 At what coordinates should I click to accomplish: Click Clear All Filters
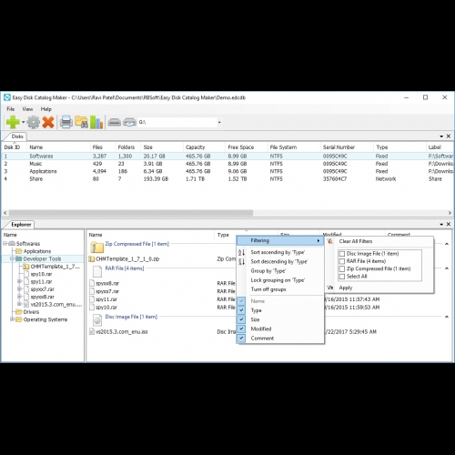(356, 241)
